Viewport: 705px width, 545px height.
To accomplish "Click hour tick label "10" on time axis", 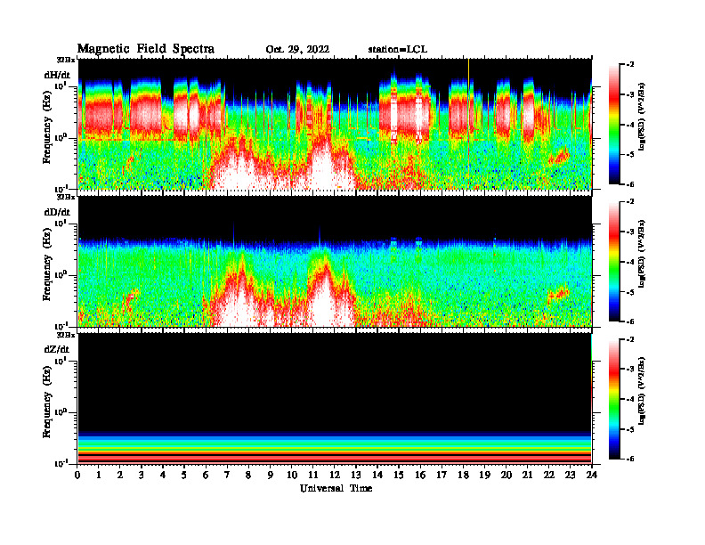I will 292,476.
